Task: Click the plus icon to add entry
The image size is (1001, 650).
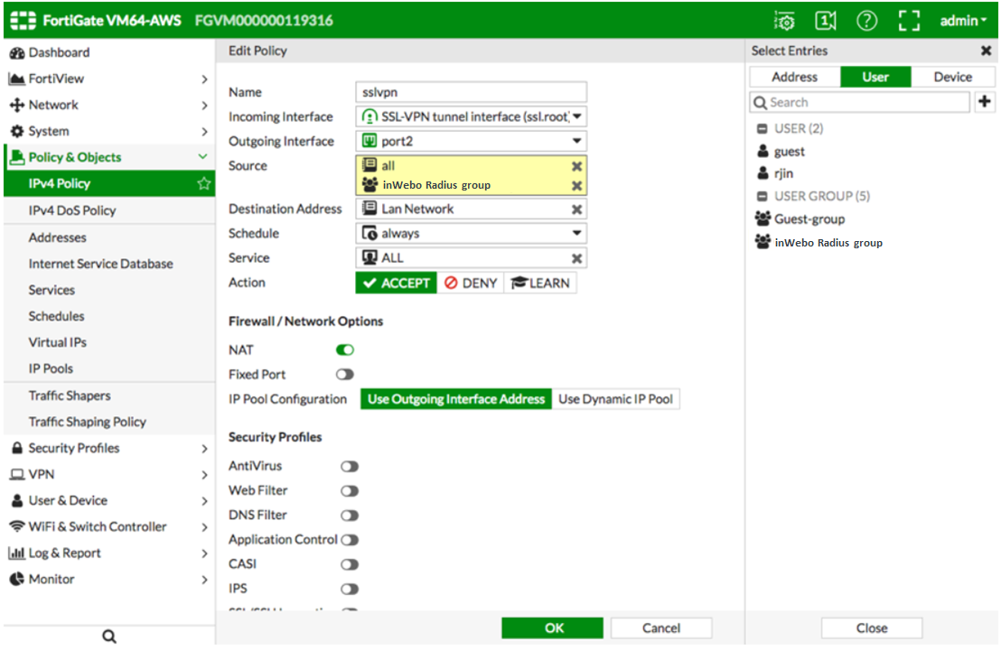Action: (985, 102)
